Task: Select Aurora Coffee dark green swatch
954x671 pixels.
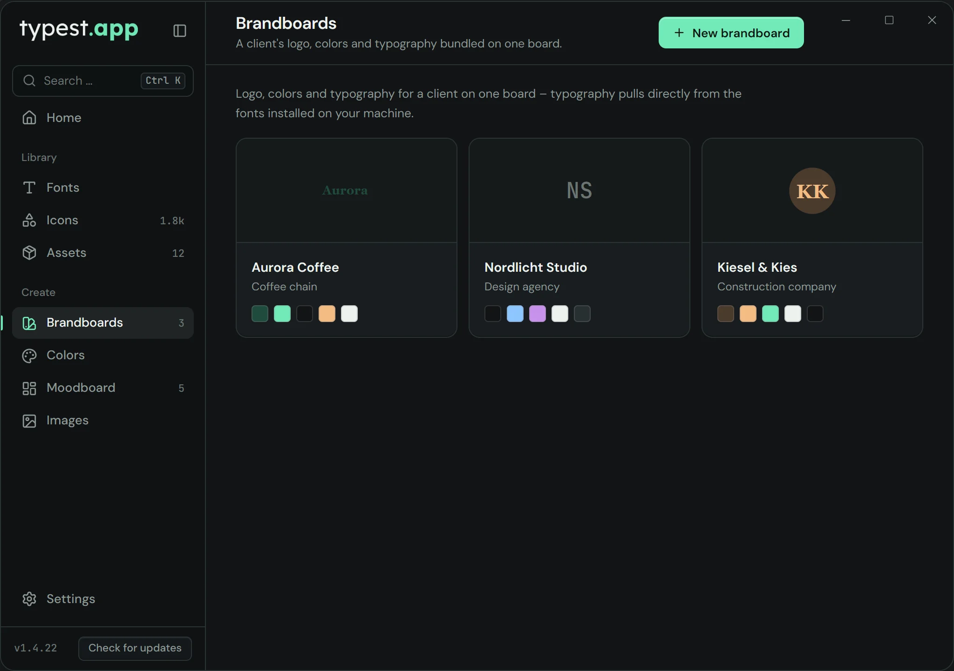Action: (x=260, y=314)
